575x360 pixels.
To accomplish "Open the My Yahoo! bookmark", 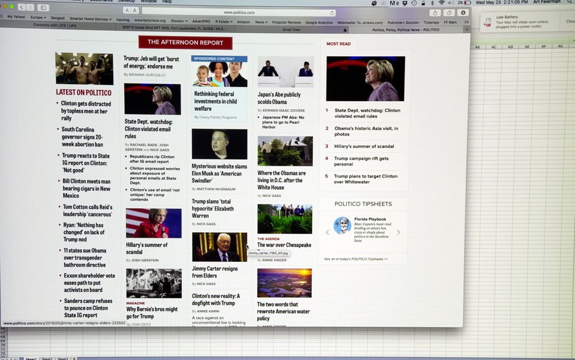I will pos(16,17).
